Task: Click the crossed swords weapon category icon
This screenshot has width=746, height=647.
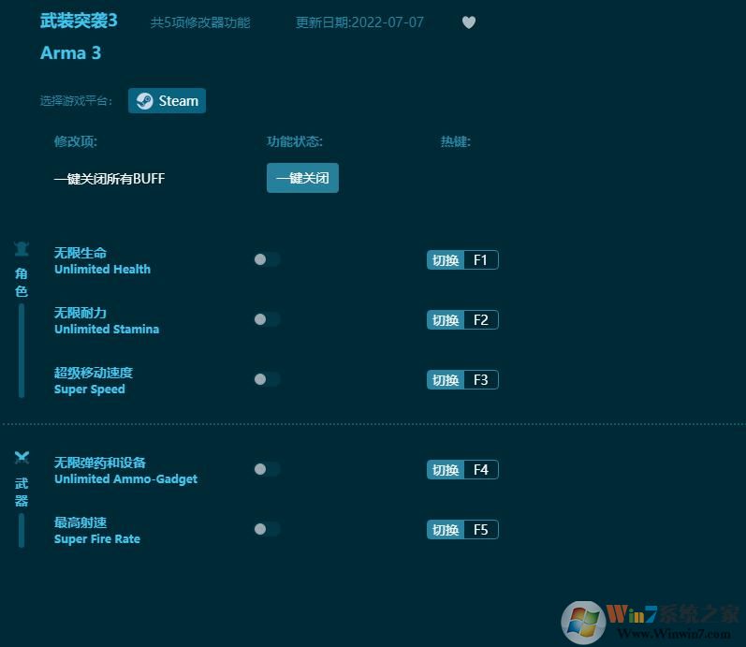Action: click(x=22, y=458)
